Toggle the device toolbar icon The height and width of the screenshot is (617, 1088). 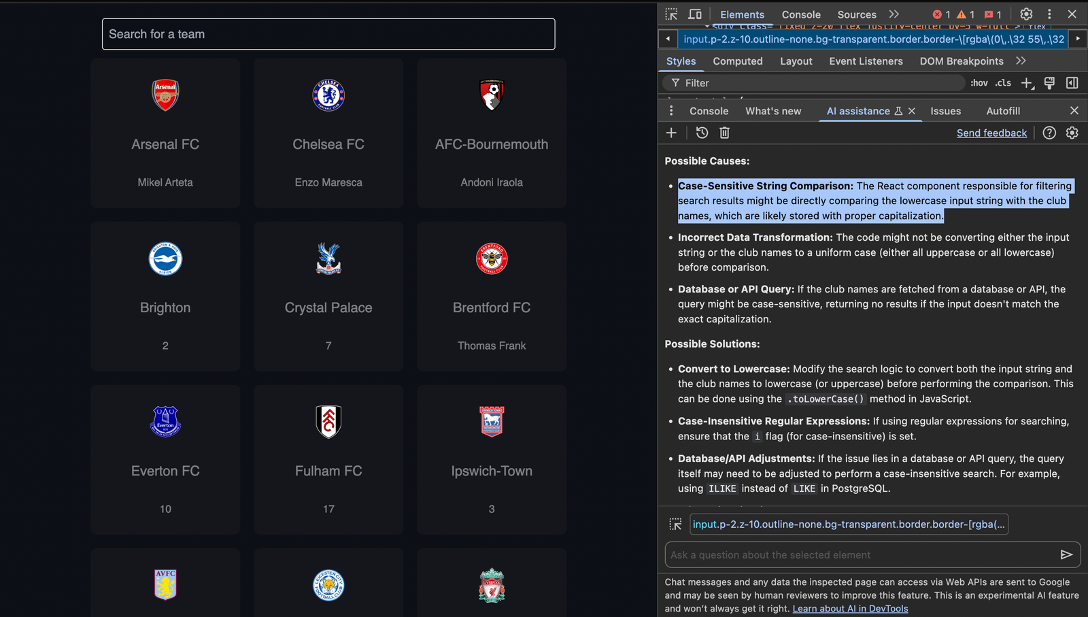pyautogui.click(x=695, y=14)
